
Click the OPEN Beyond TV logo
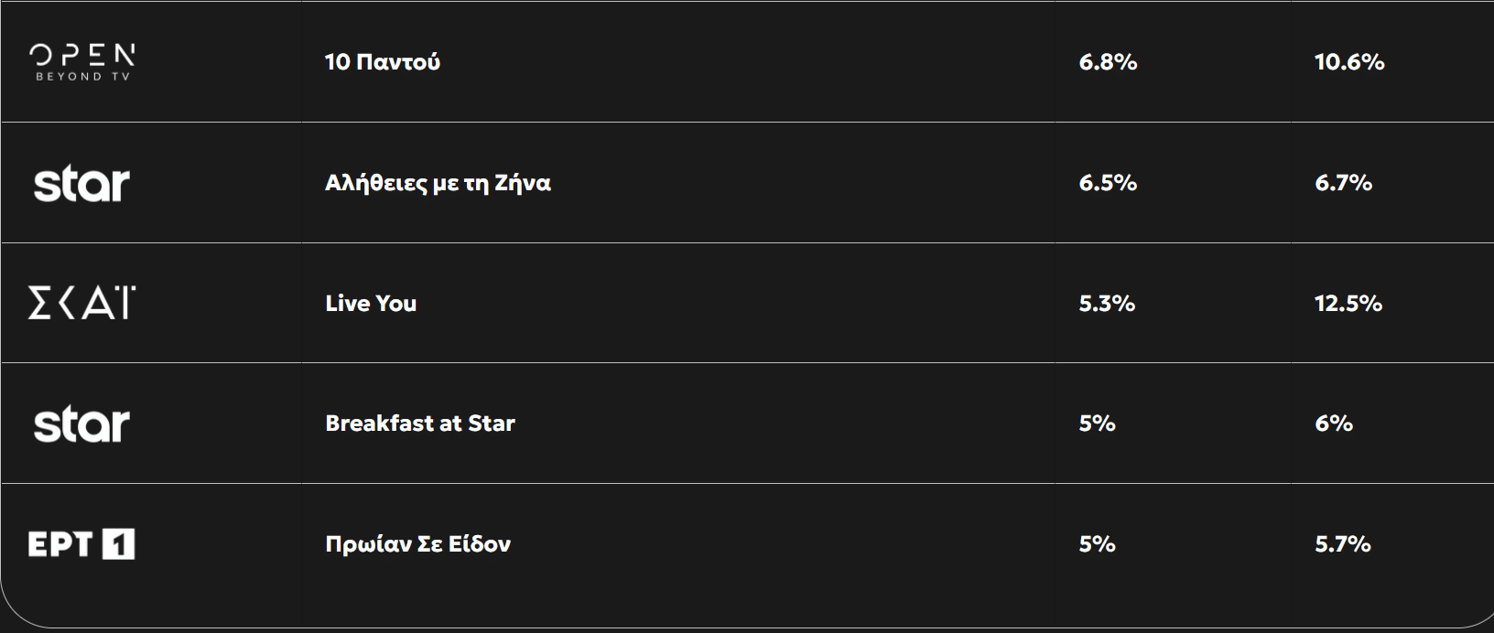coord(82,62)
